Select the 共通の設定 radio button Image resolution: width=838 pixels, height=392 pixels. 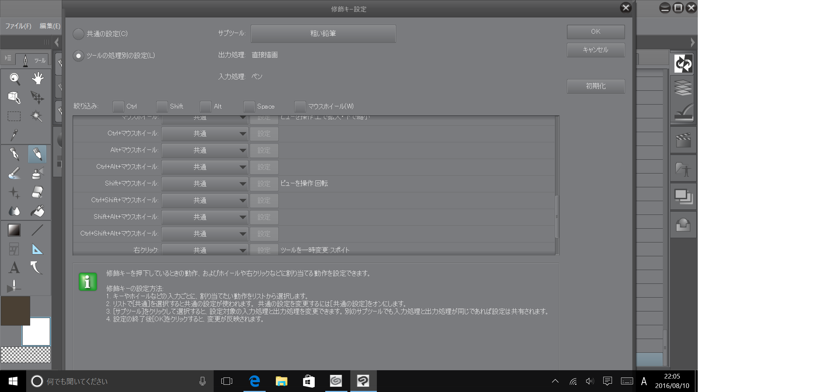(78, 34)
